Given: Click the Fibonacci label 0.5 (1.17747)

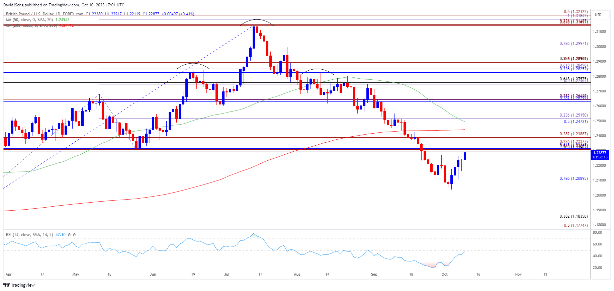Looking at the screenshot, I should point(576,225).
